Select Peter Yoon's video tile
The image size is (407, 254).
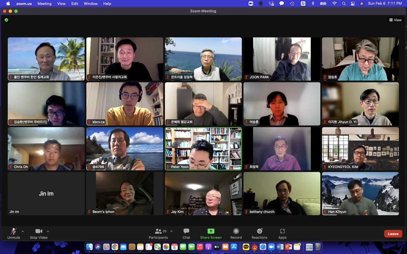[x=203, y=148]
